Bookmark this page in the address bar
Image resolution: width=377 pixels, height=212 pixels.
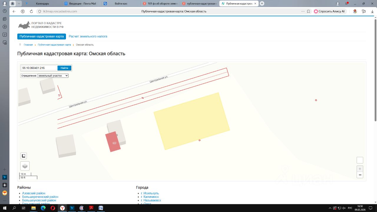click(x=308, y=11)
